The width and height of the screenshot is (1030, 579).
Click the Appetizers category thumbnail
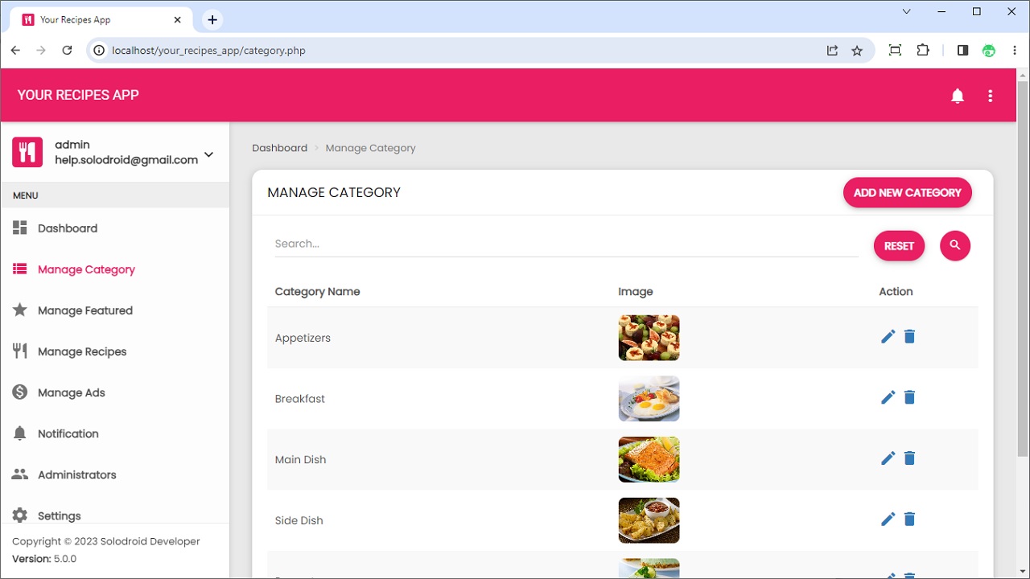click(x=649, y=338)
